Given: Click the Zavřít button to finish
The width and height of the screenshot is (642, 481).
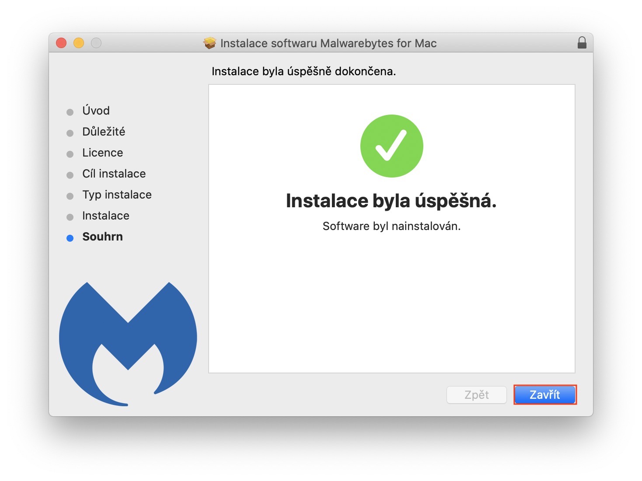Looking at the screenshot, I should click(x=545, y=395).
